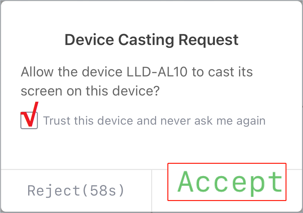Toggle the never ask me again option
The height and width of the screenshot is (213, 303).
(29, 120)
